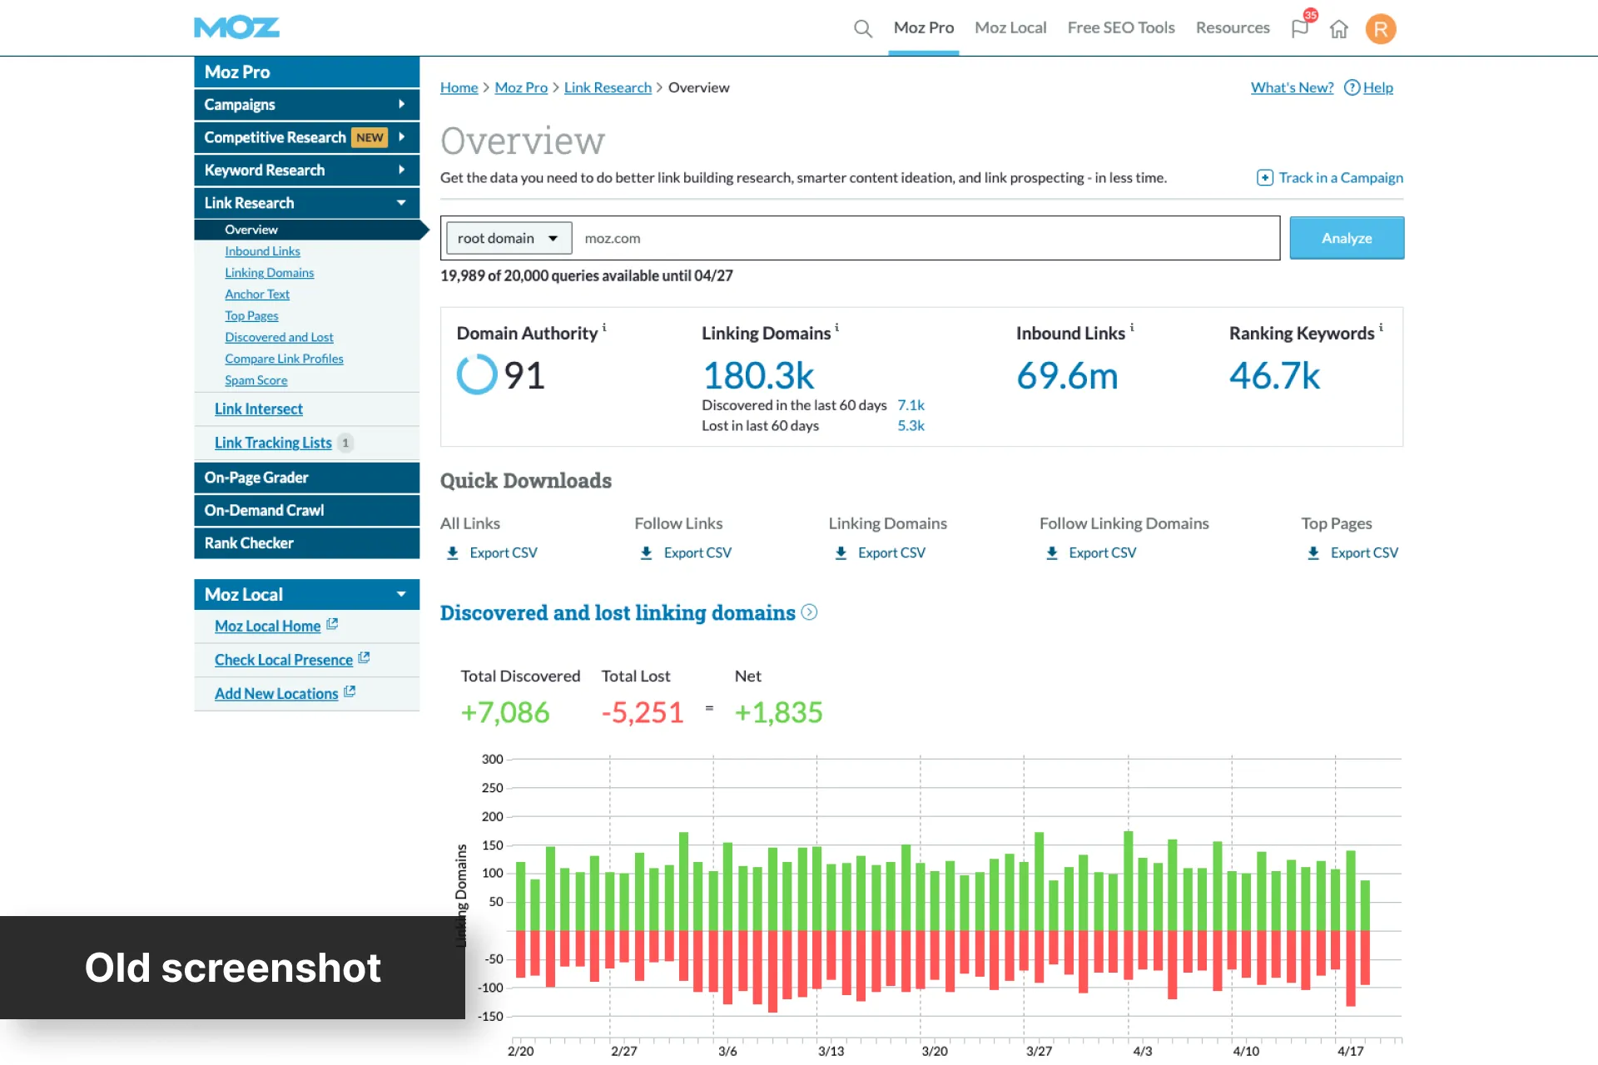Select Overview item in sidebar
This screenshot has width=1598, height=1065.
(306, 230)
